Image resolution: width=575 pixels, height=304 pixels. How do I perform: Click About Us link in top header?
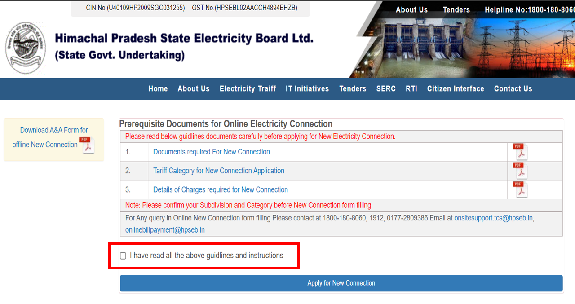(412, 10)
